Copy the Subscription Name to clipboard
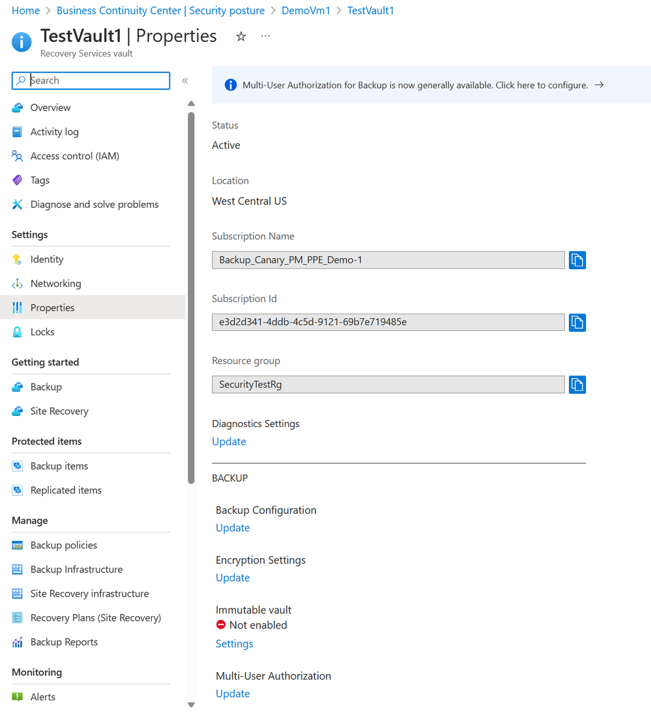Screen dimensions: 651x712 coord(577,260)
